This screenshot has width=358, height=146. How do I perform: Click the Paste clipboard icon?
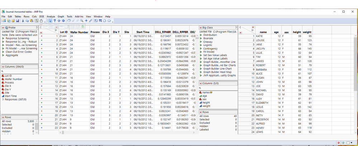point(32,20)
